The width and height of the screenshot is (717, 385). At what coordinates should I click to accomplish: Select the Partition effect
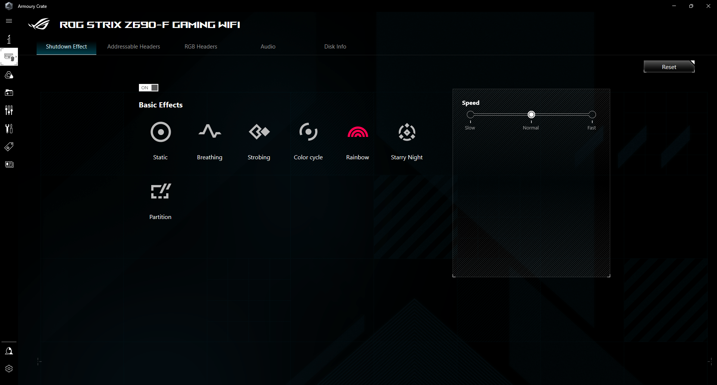click(160, 200)
